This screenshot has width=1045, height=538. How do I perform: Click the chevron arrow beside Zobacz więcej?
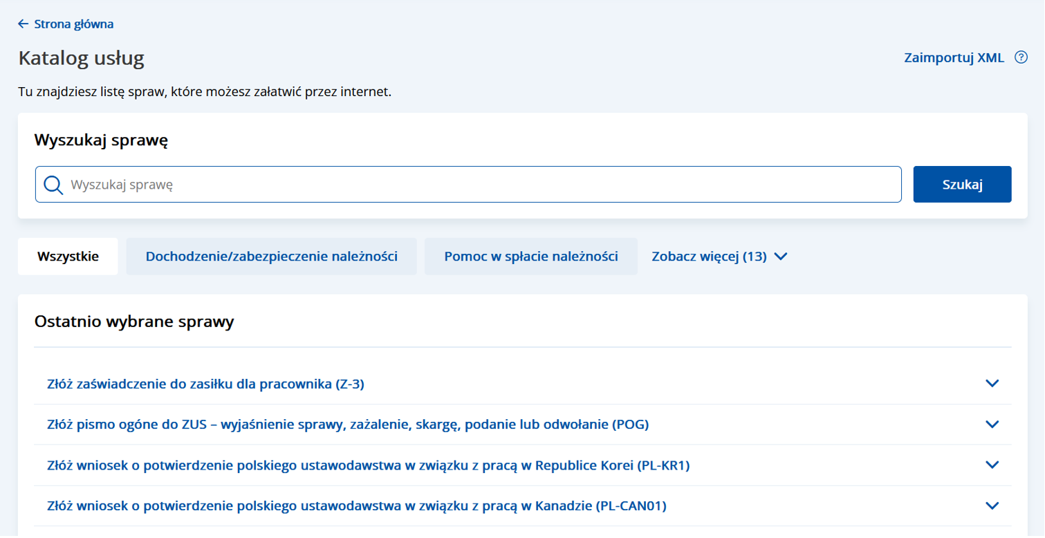(781, 257)
